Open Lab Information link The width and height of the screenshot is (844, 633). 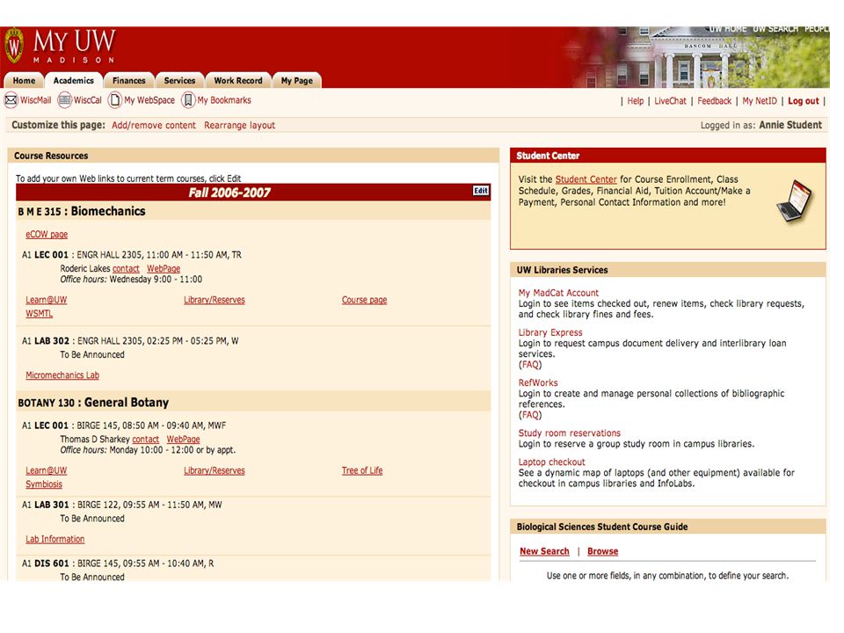pos(55,539)
